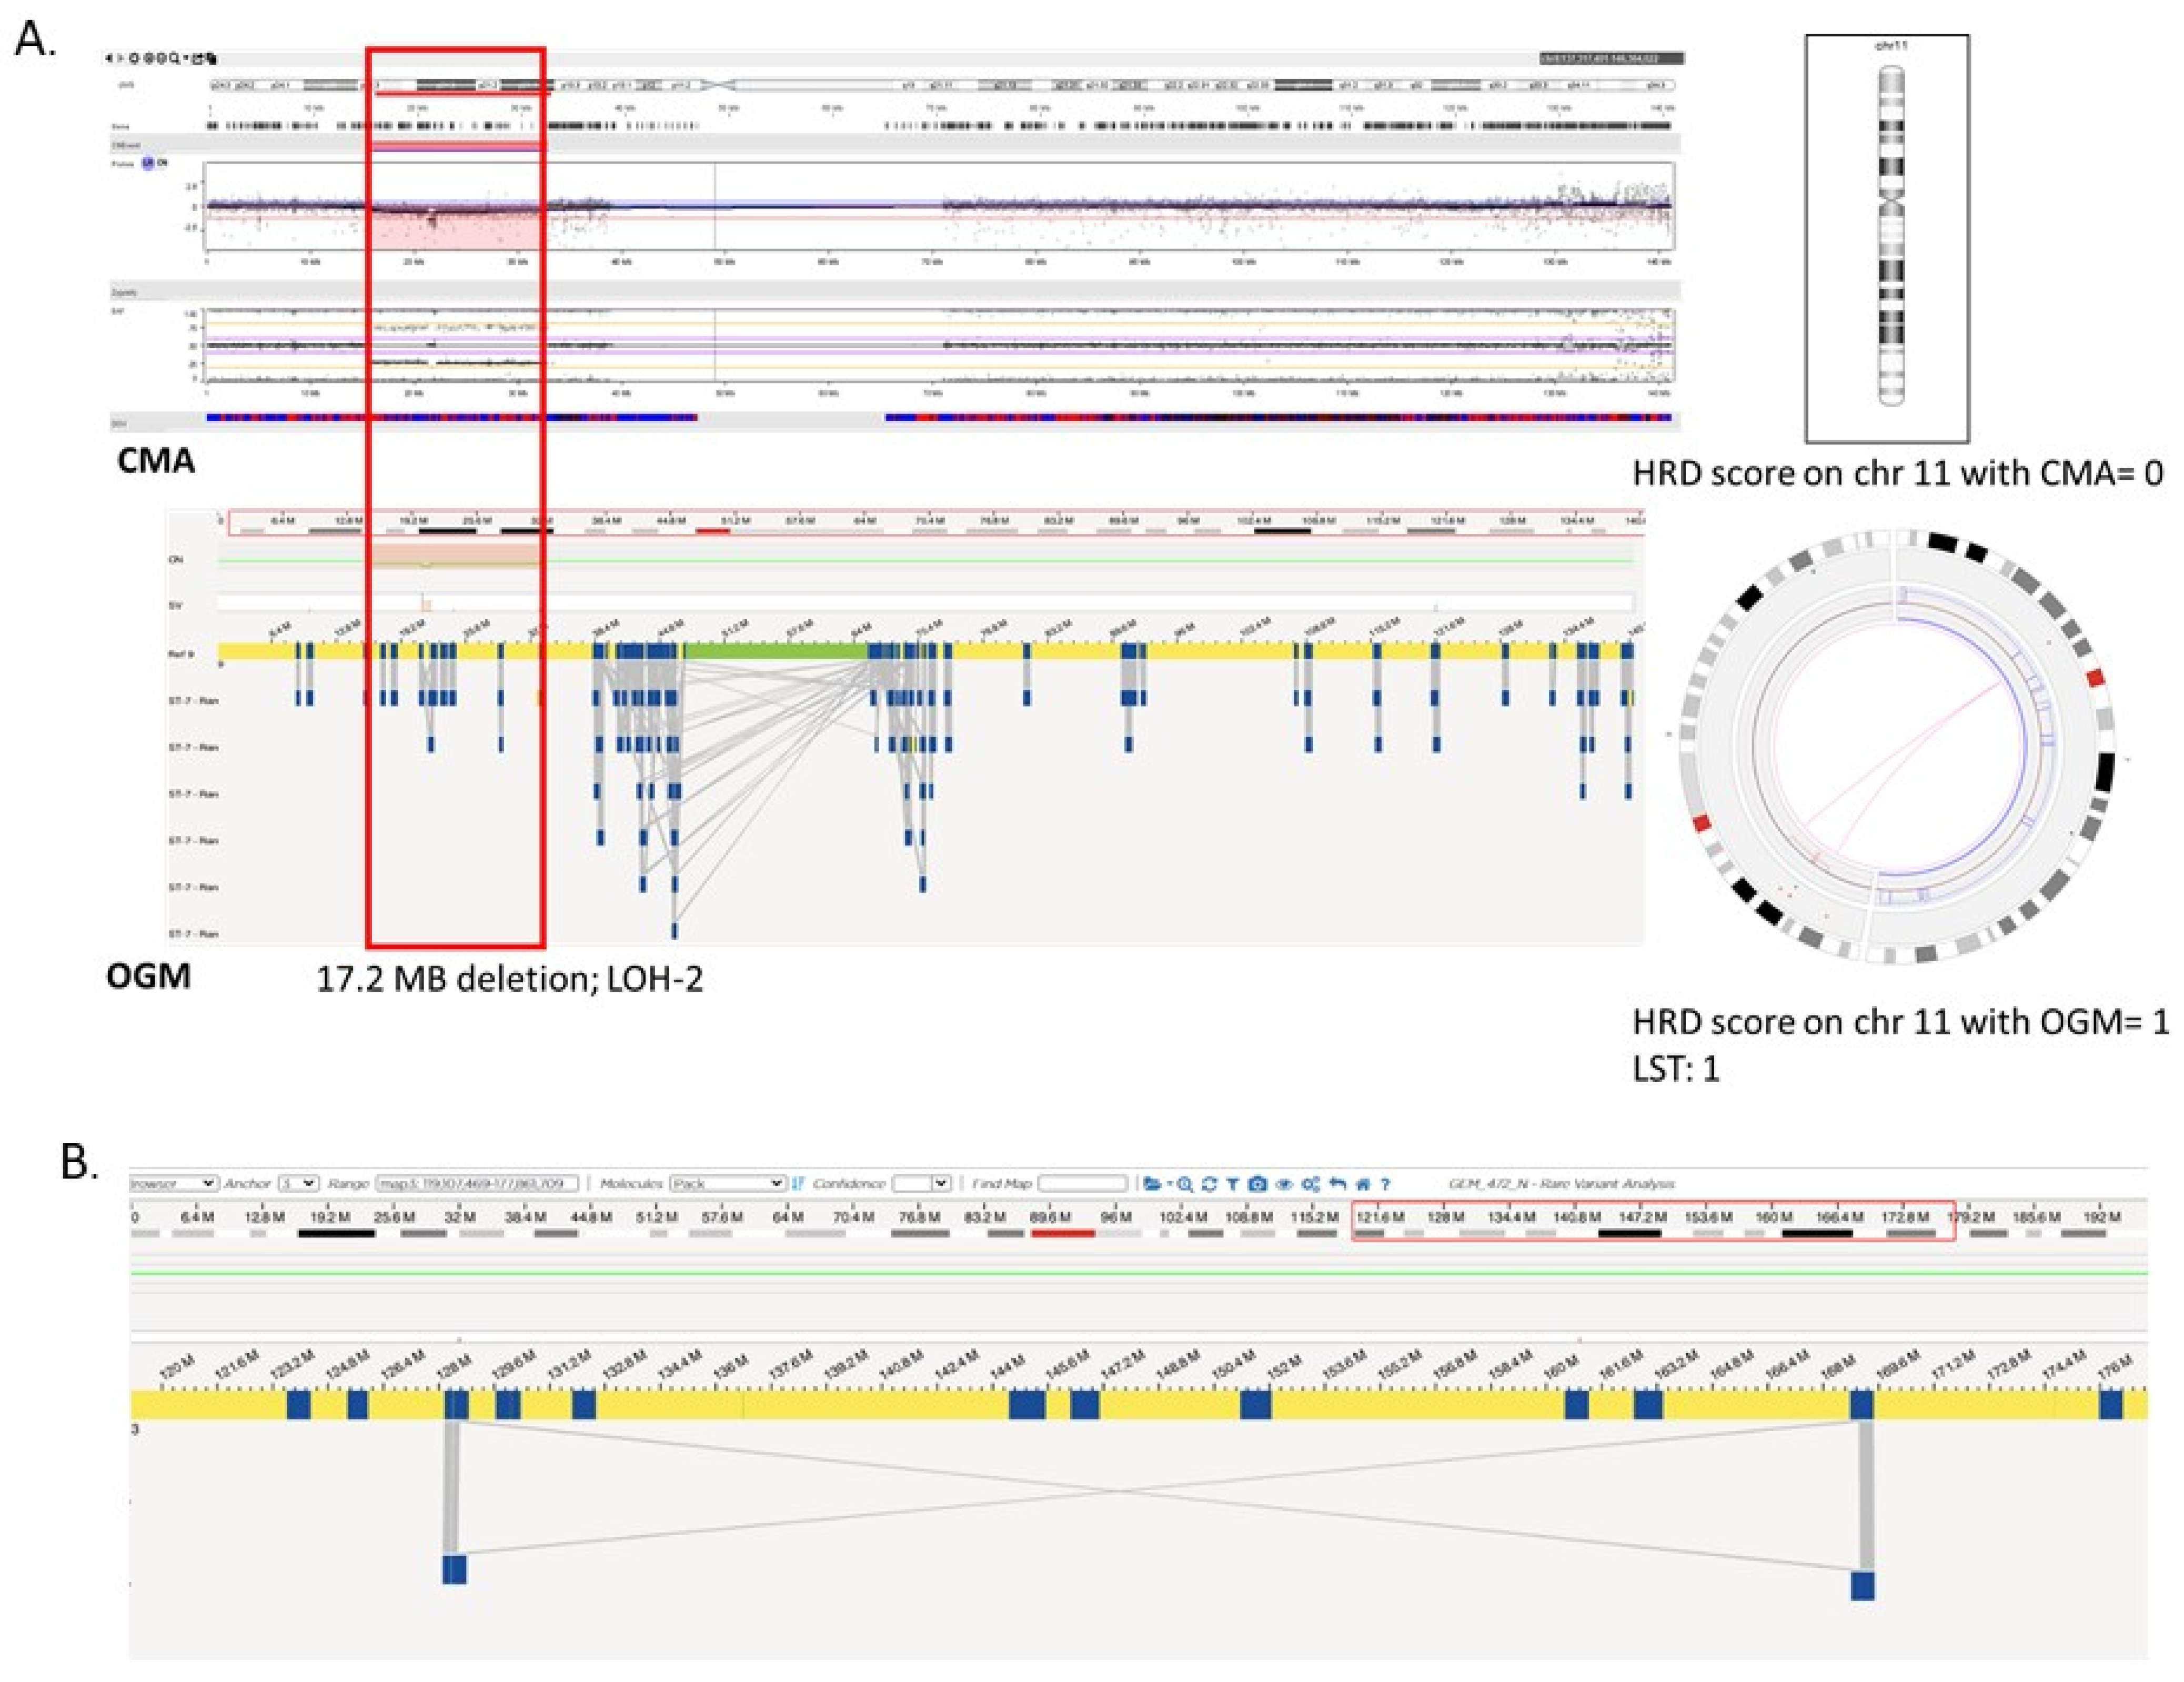Expand the Molecules Pack dropdown

click(727, 1183)
